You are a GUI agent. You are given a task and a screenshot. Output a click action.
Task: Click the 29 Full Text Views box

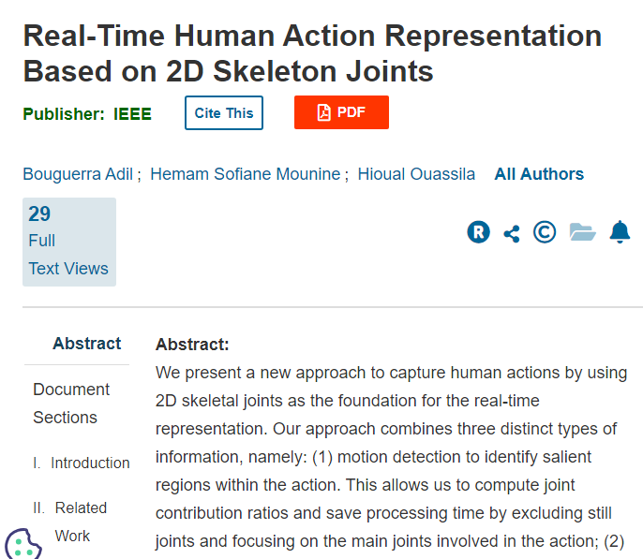(x=68, y=241)
